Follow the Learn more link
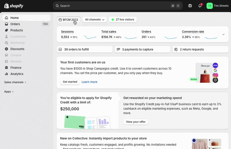 tap(90, 82)
